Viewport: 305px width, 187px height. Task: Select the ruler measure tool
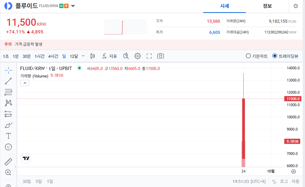point(8,162)
